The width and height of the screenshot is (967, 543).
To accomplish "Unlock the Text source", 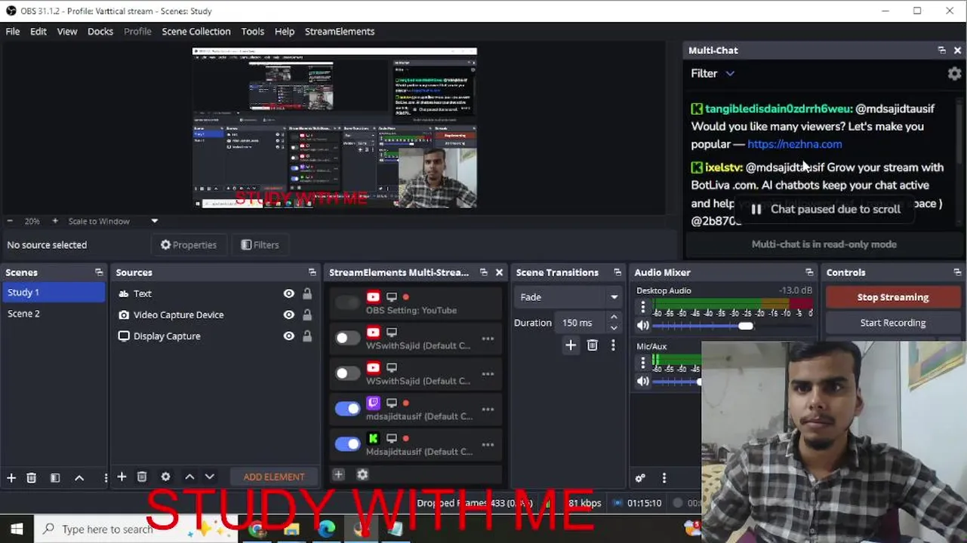I will [x=307, y=293].
